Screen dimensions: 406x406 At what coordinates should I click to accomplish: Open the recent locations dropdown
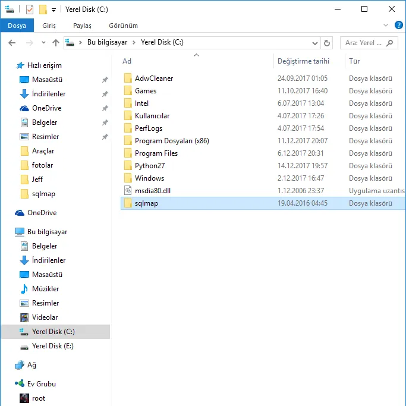(x=43, y=43)
